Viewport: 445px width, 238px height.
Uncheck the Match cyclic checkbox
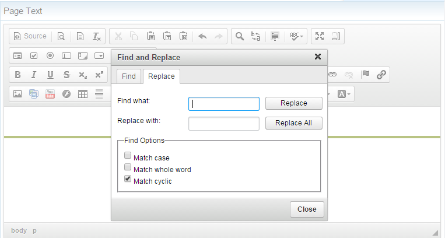coord(128,180)
